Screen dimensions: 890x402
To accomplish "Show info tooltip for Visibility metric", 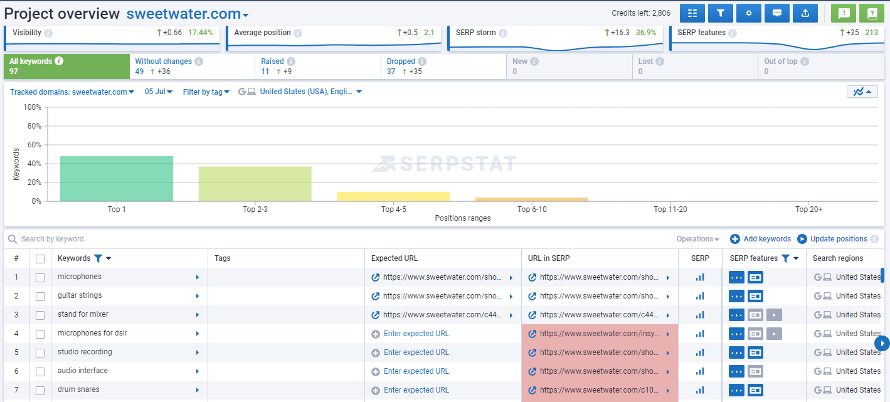I will tap(48, 33).
